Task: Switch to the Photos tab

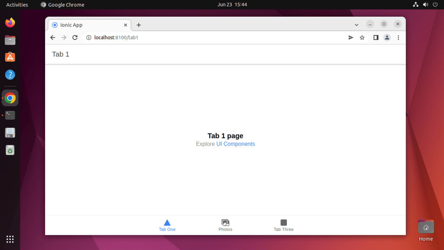Action: click(225, 225)
